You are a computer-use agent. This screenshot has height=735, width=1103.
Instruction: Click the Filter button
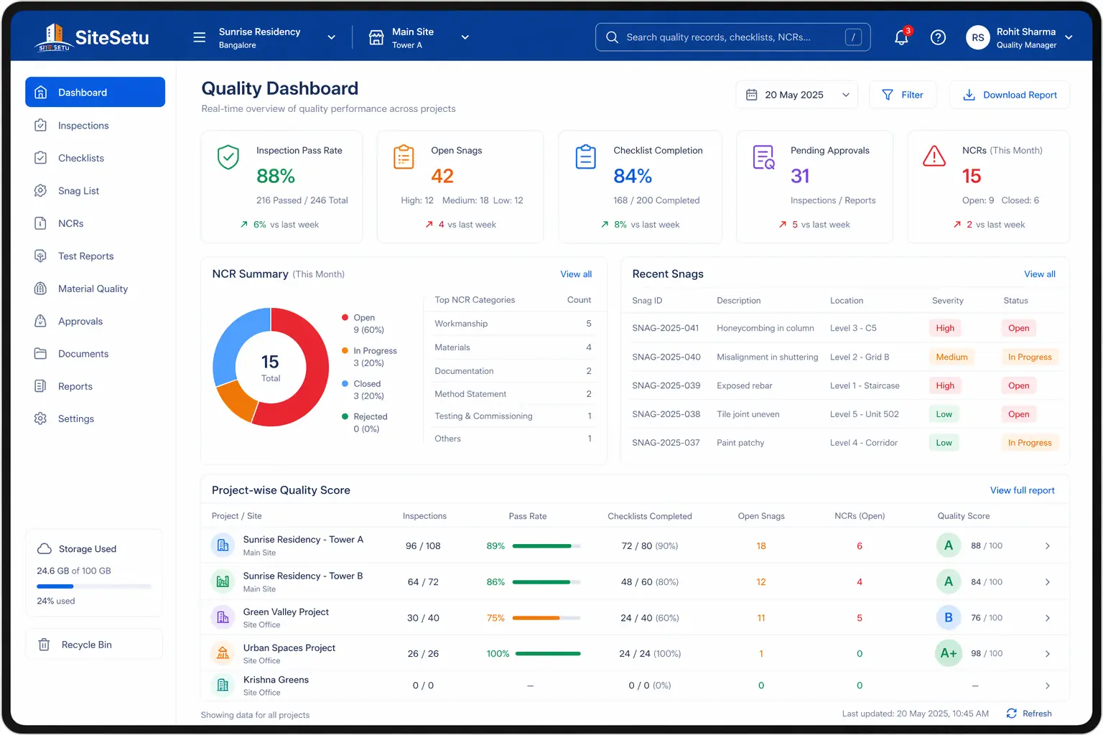(903, 95)
